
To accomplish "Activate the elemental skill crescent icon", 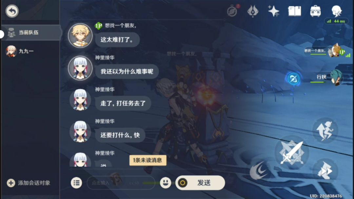I will 259,171.
